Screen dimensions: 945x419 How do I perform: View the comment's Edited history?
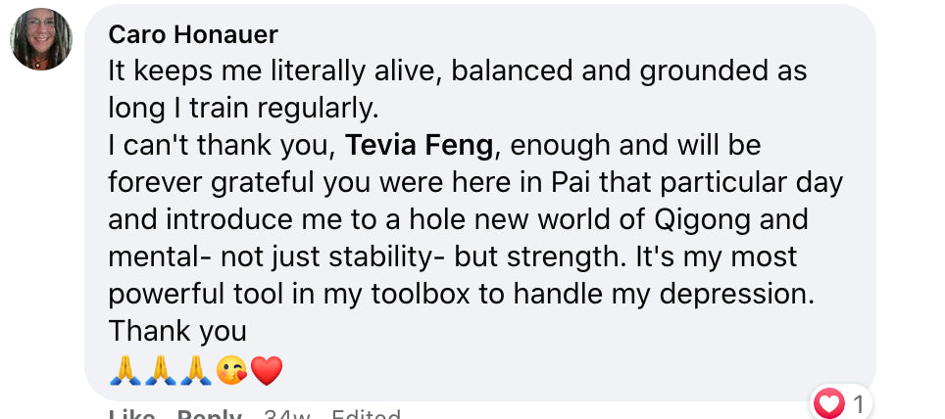click(366, 414)
